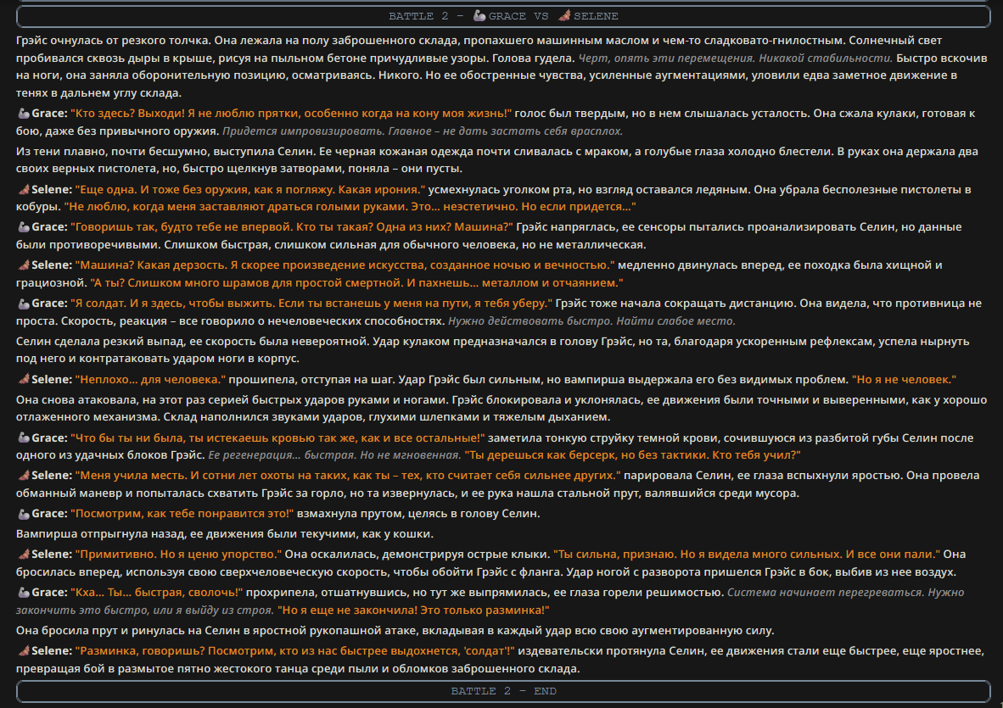
Task: Click the italic thought "Черт, опять эти перемещения."
Action: 736,59
